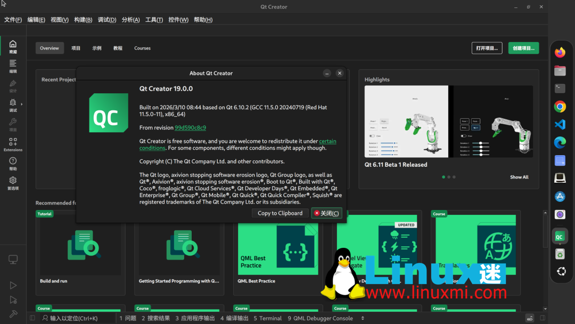Toggle the right sidebar visibility icon
575x324 pixels.
543,318
